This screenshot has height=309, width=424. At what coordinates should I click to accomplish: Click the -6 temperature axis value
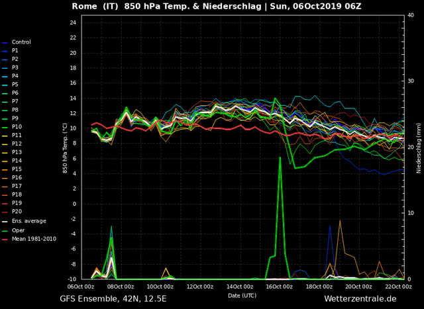pos(74,249)
